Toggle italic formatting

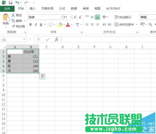pos(36,25)
